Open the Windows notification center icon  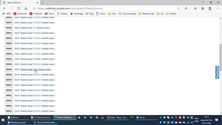[216, 120]
